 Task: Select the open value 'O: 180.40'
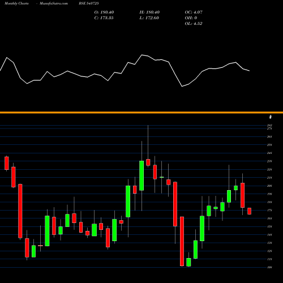click(x=104, y=12)
